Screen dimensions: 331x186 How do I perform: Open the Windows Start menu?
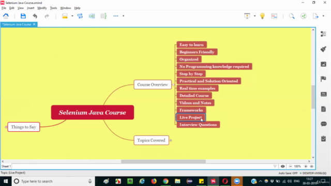click(x=6, y=181)
